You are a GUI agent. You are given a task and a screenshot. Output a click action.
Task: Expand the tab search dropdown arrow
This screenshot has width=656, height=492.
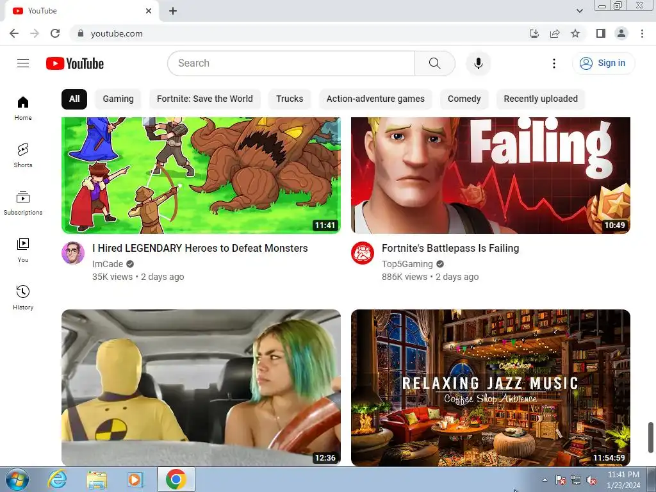pos(579,11)
